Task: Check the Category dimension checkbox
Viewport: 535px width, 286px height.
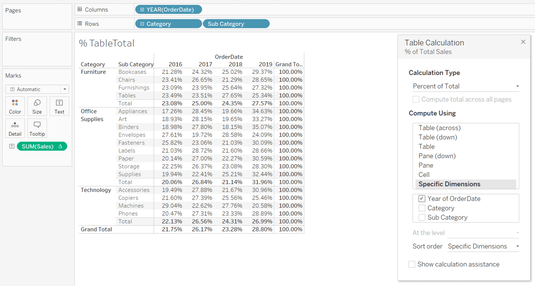Action: pos(422,208)
